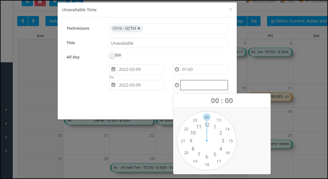328x179 pixels.
Task: Open Micheal Tran - TO DO event
Action: pyautogui.click(x=142, y=167)
